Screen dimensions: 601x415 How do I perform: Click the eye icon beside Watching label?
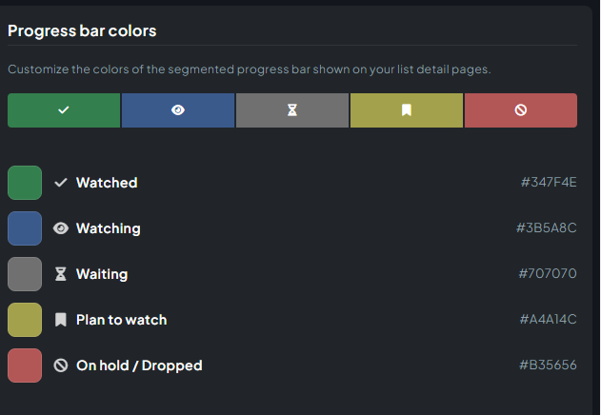61,228
